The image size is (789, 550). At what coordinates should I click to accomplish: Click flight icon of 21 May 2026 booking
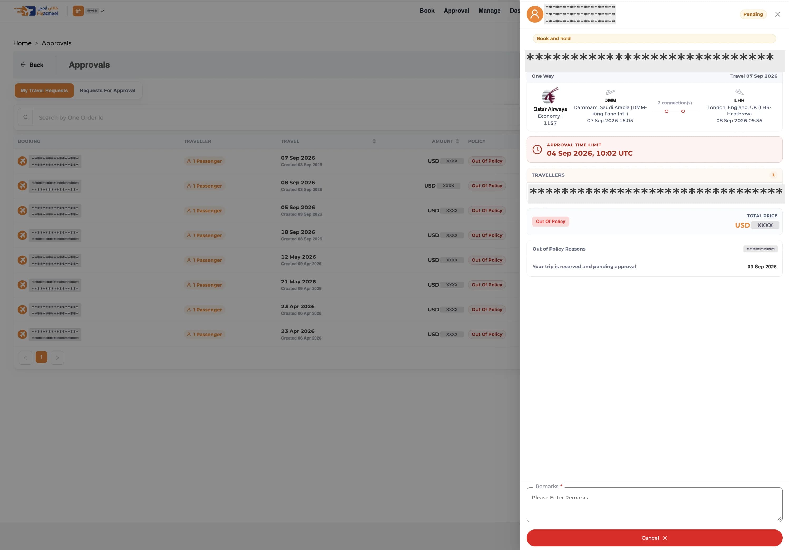click(x=22, y=285)
